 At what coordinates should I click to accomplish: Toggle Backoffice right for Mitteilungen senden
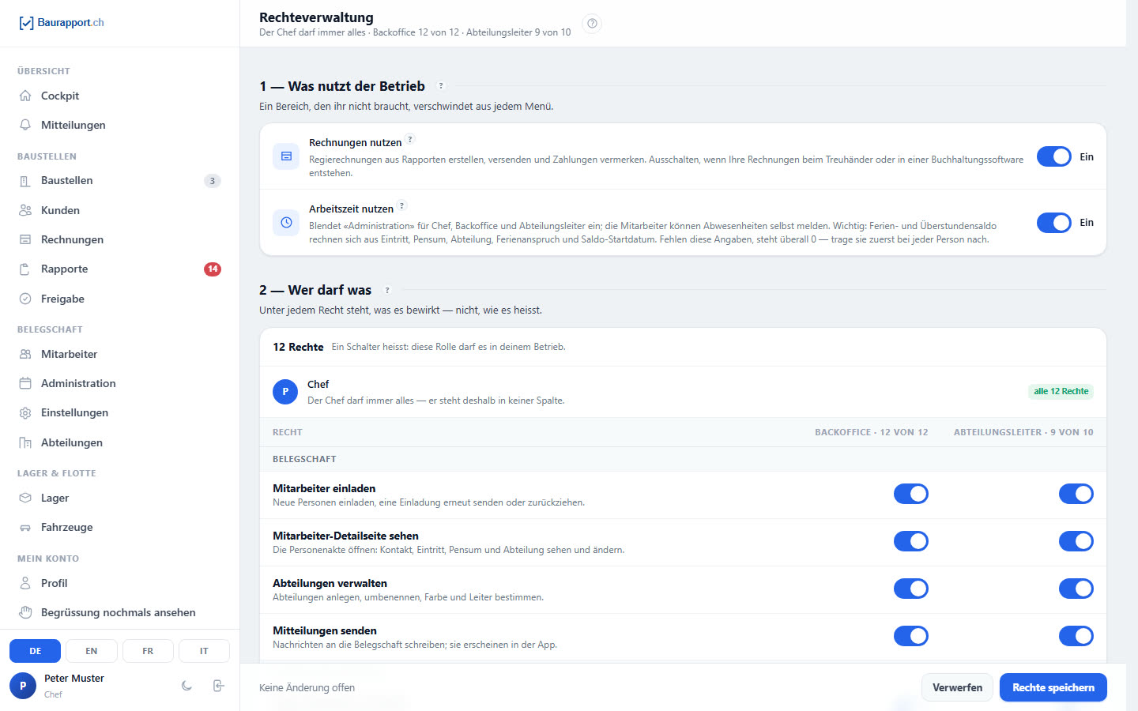click(911, 636)
